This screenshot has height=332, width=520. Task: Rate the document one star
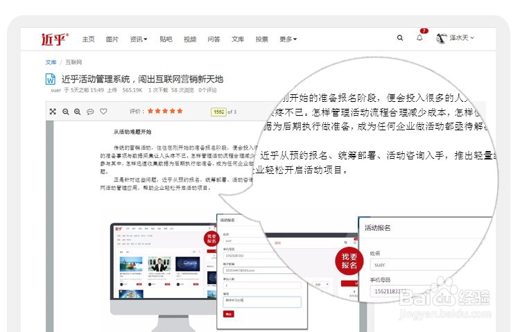(x=150, y=111)
